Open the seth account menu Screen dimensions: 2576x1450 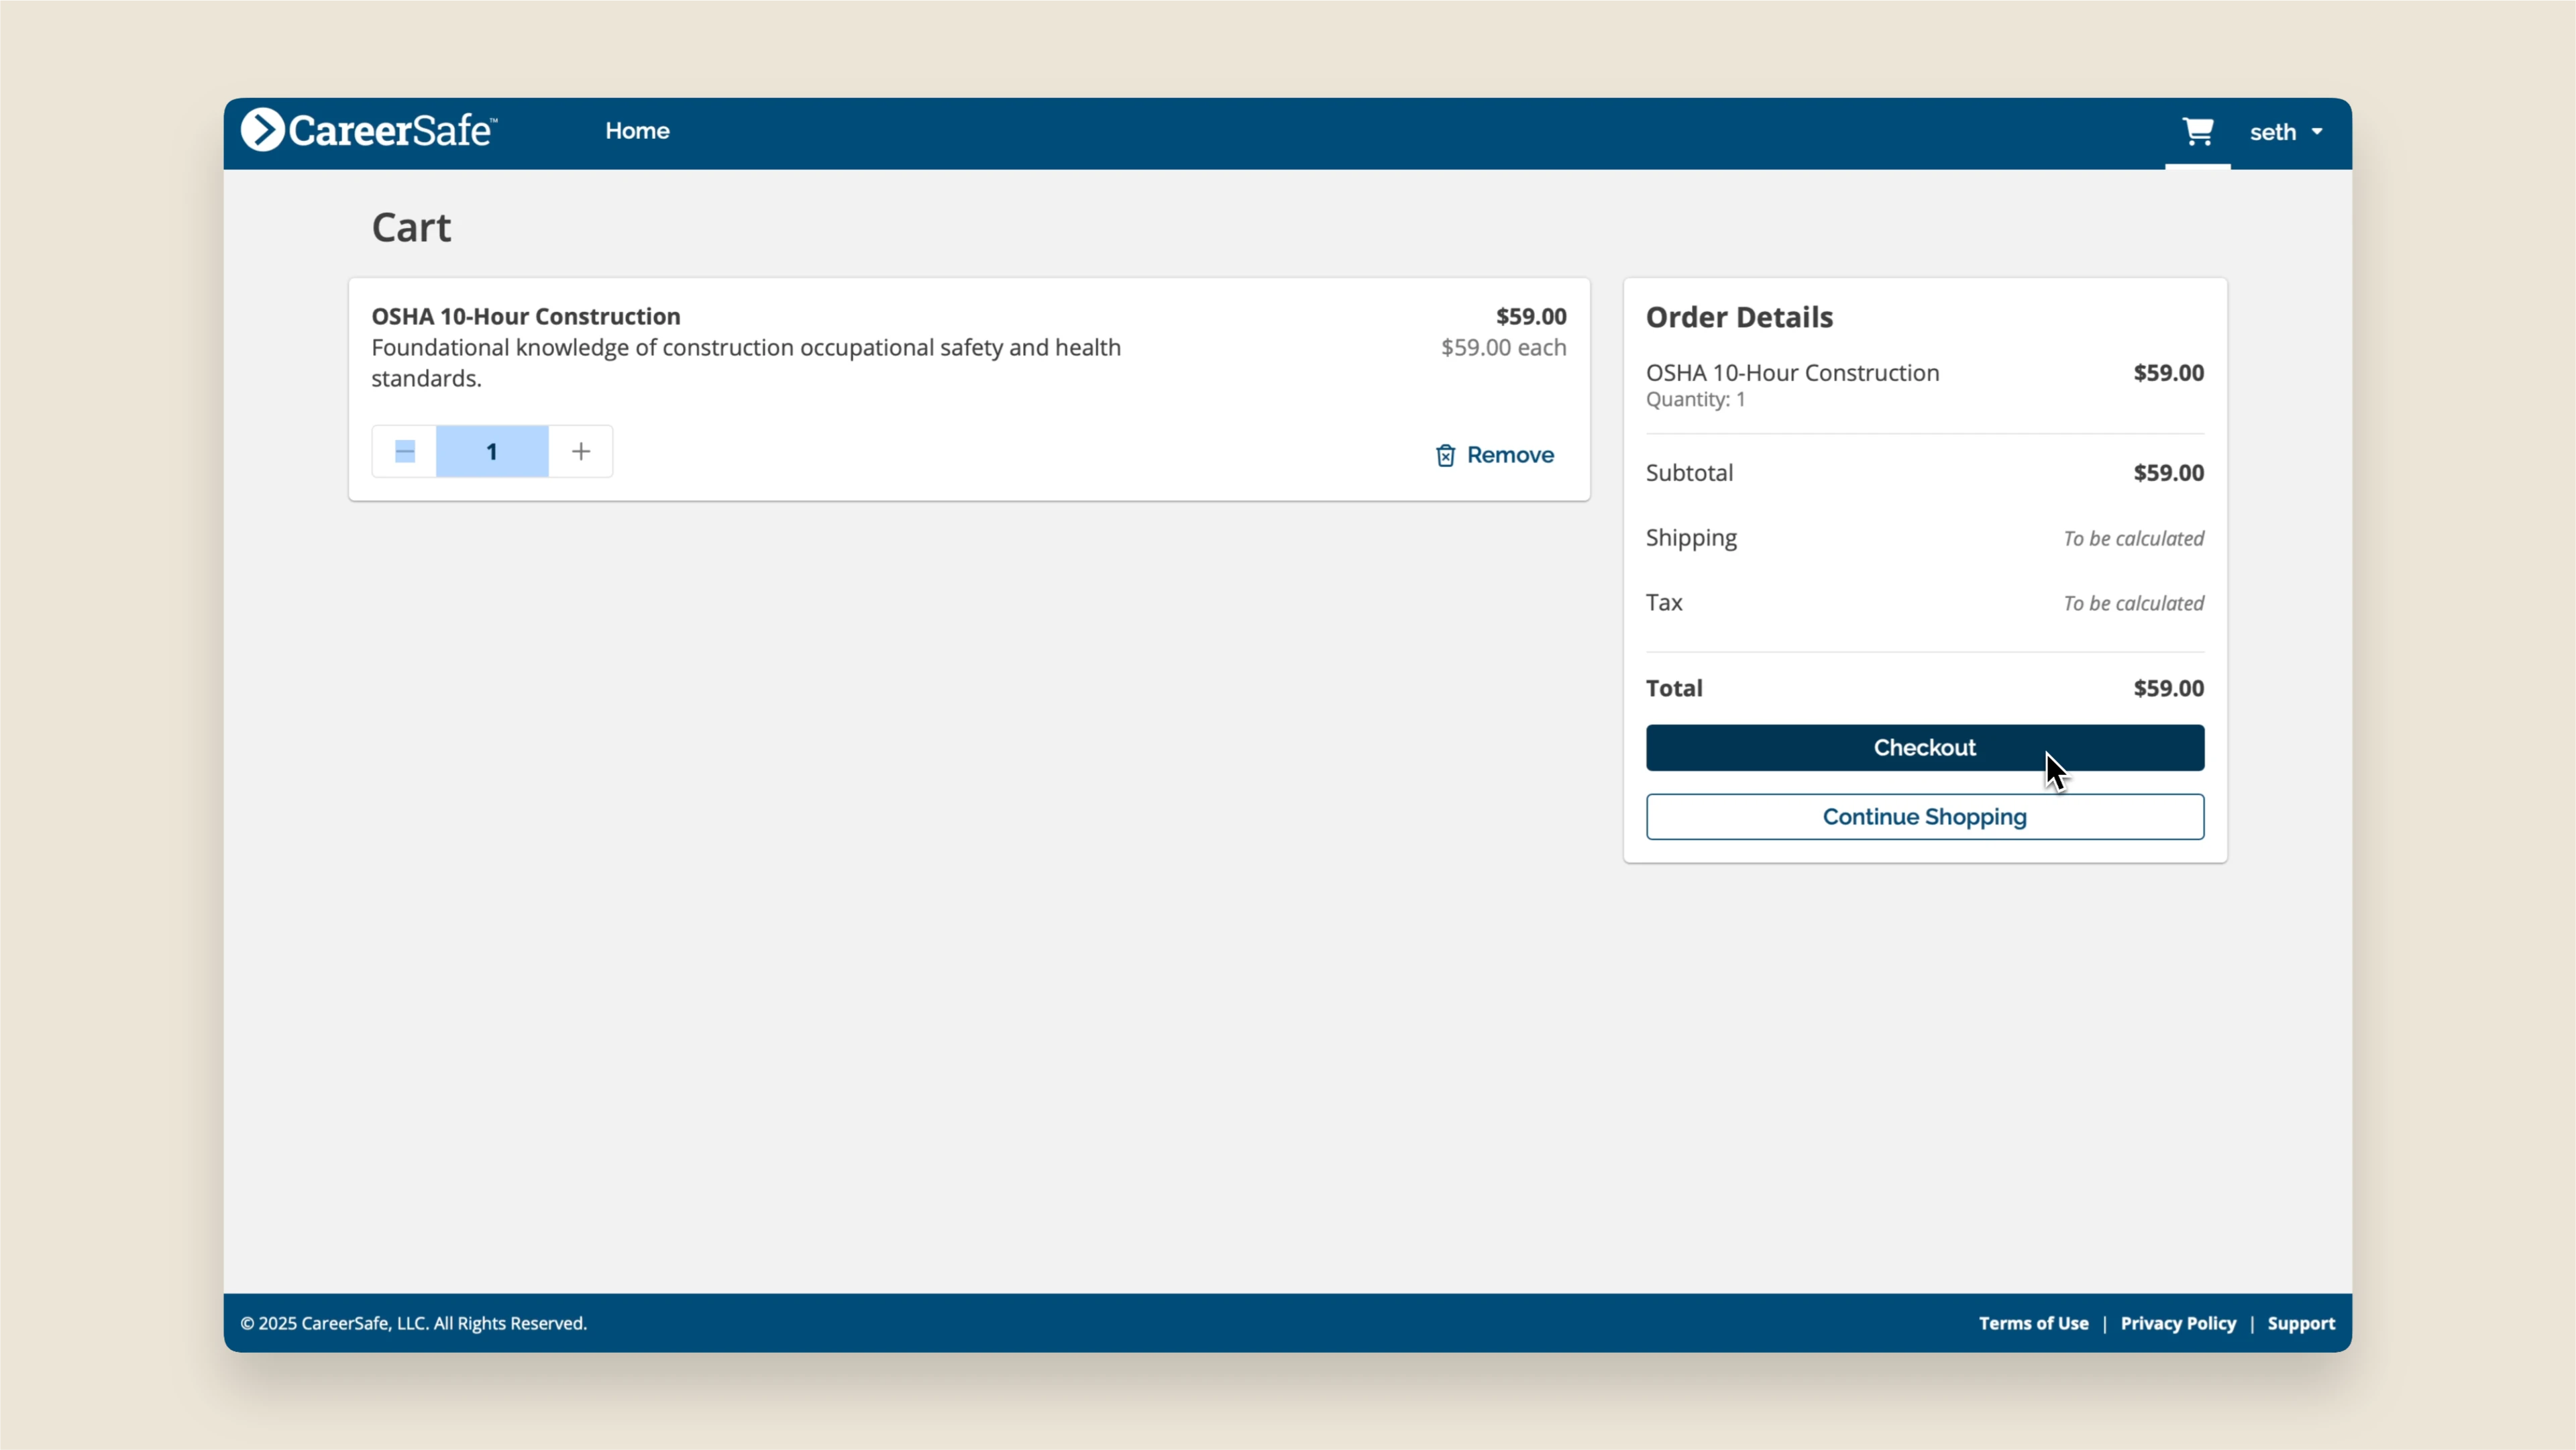tap(2272, 132)
